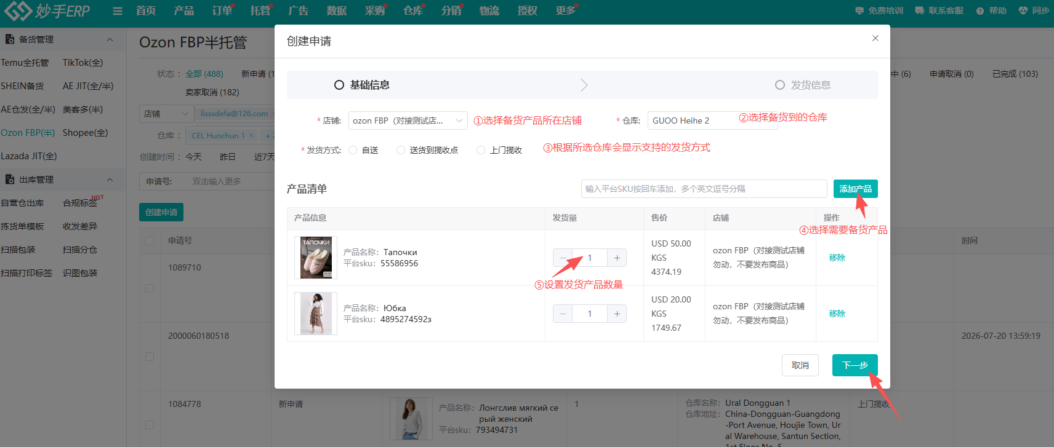Viewport: 1054px width, 447px height.
Task: Open Temu全托管 in sidebar
Action: coord(25,63)
